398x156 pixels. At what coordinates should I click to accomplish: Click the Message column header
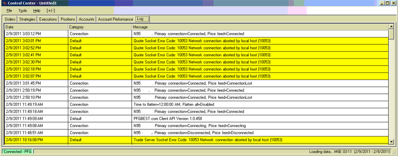tap(260, 27)
